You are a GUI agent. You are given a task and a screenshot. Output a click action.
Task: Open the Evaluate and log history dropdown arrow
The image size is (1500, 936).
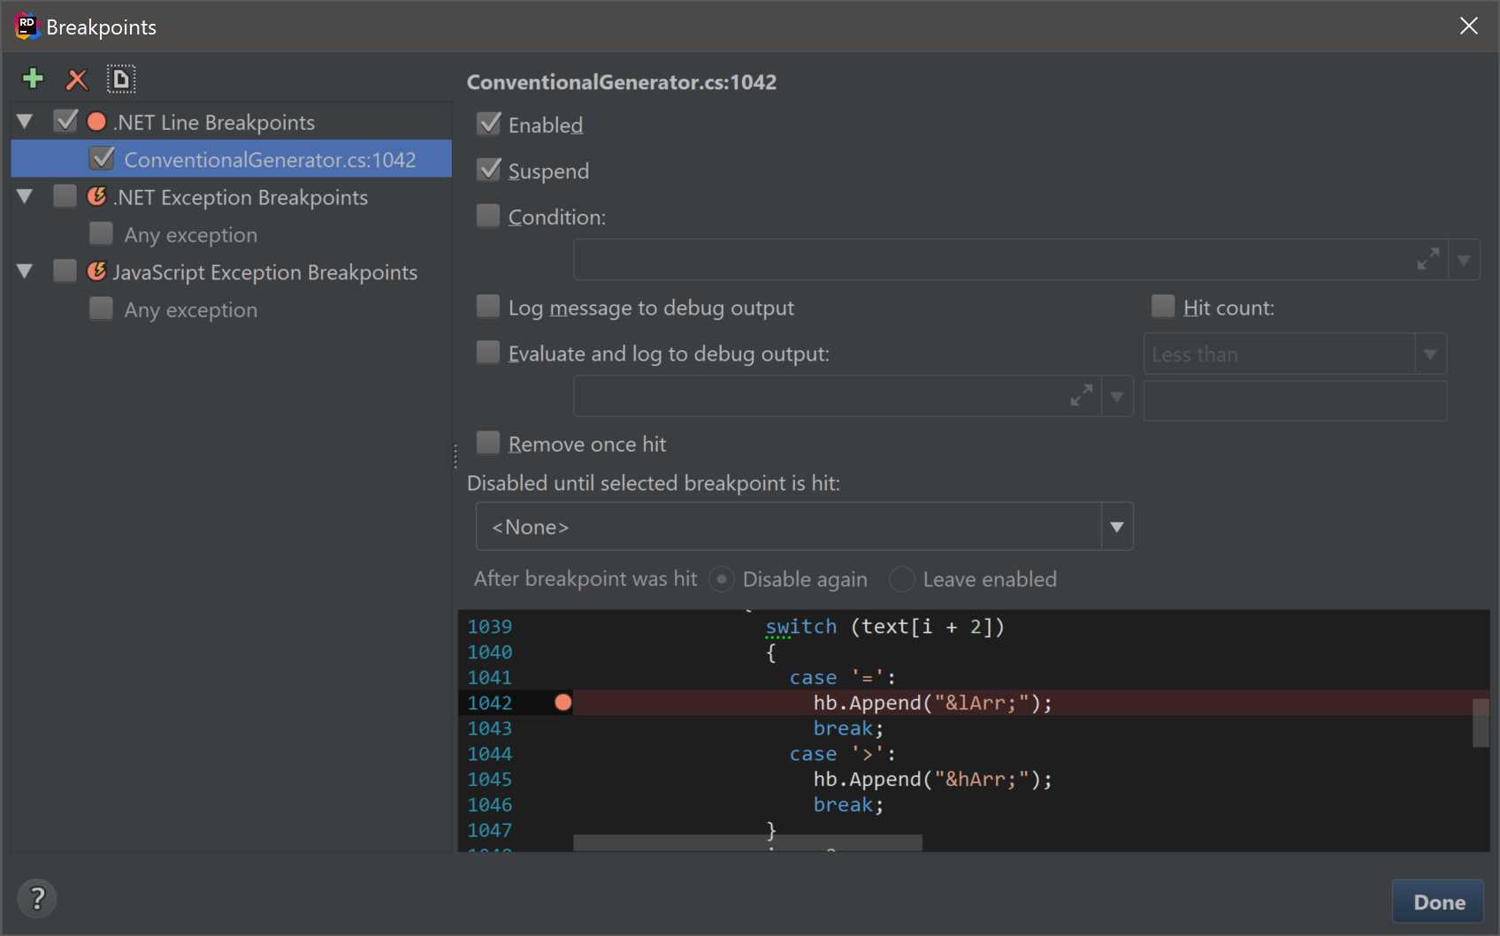pyautogui.click(x=1117, y=397)
